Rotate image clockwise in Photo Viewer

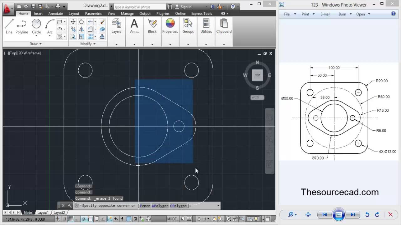[x=377, y=215]
